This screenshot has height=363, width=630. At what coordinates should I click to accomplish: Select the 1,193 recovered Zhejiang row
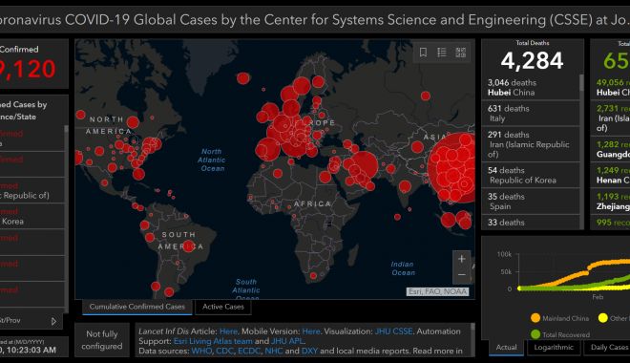point(611,202)
